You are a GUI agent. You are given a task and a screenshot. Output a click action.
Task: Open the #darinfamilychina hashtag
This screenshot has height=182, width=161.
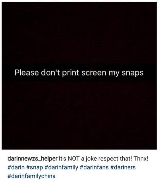32,176
